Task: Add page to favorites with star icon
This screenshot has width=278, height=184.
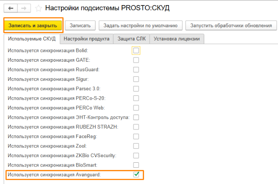Action: (x=38, y=8)
